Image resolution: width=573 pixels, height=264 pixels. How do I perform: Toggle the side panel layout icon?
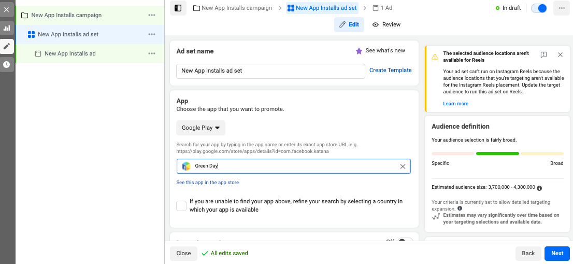click(178, 8)
